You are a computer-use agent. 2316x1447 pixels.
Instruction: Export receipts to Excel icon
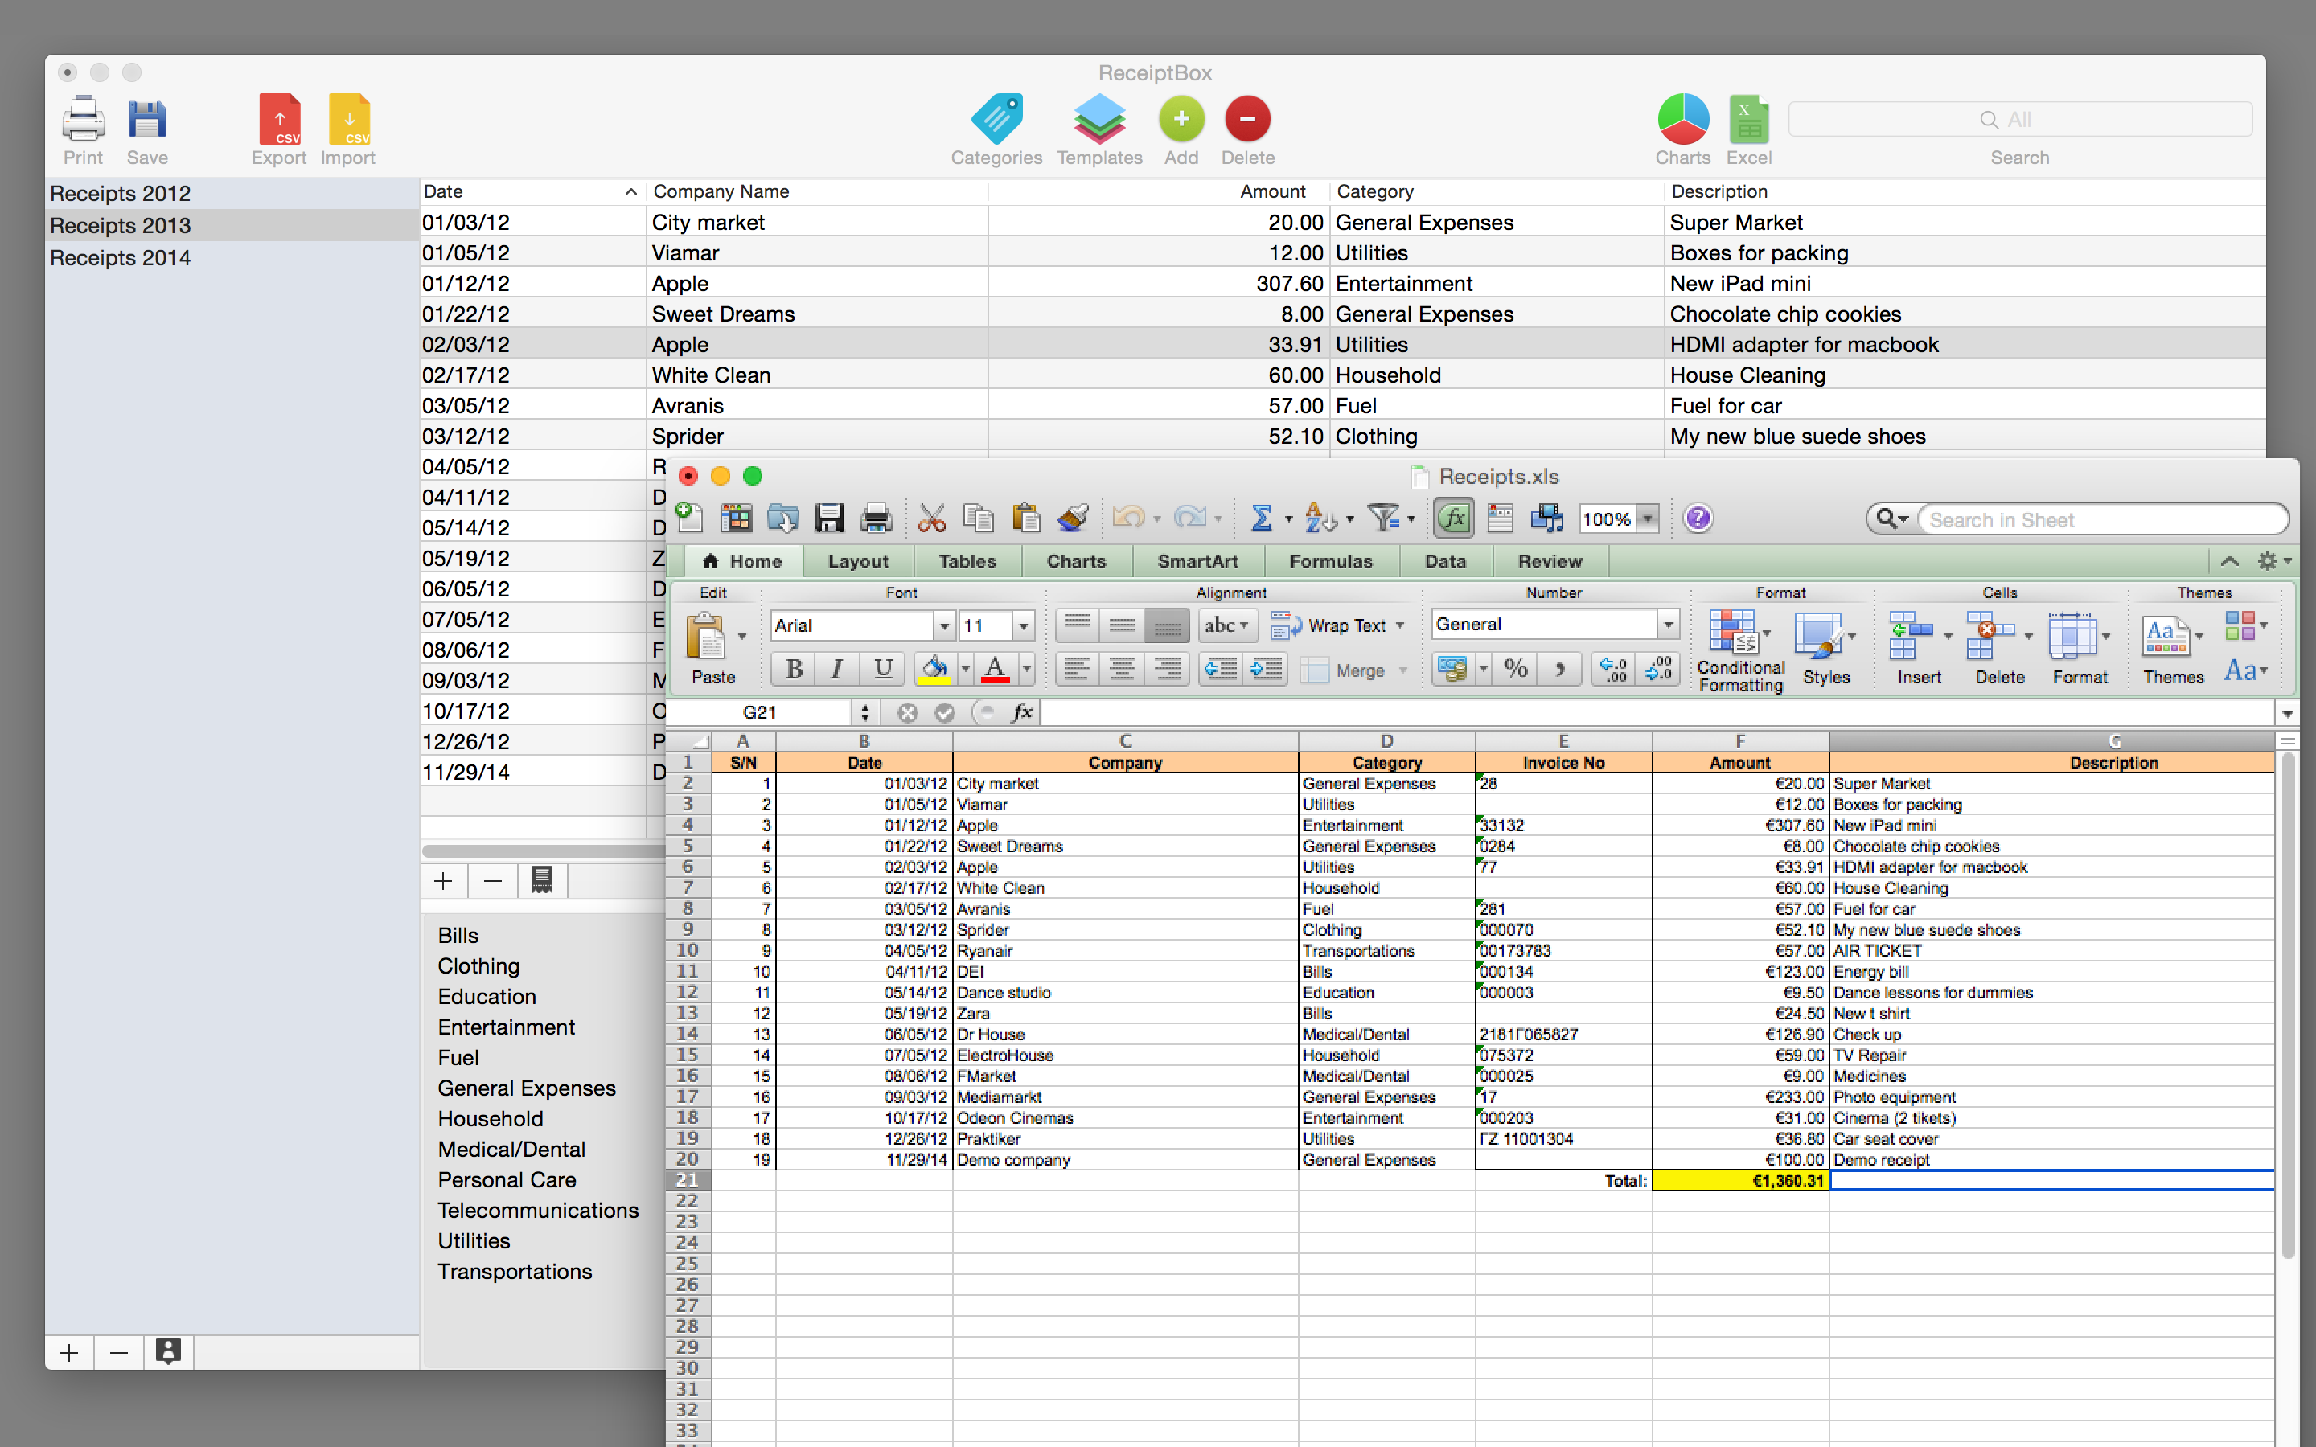(x=1748, y=120)
